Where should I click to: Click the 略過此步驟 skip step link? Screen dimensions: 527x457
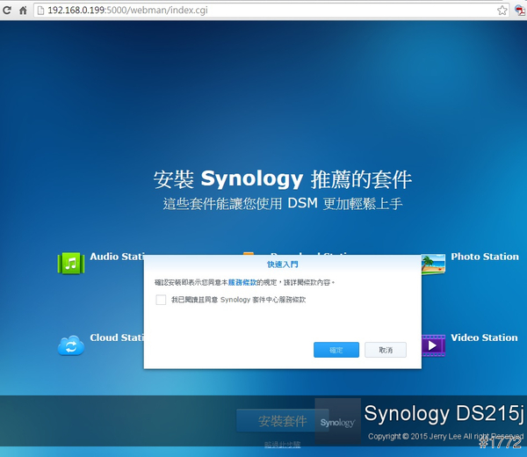pos(282,446)
